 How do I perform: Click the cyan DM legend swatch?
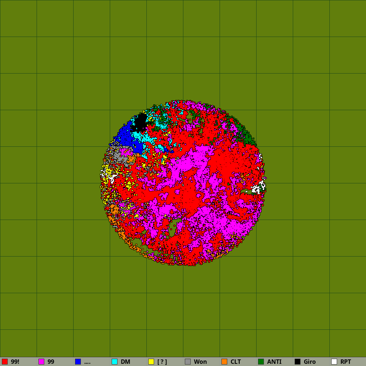click(115, 362)
